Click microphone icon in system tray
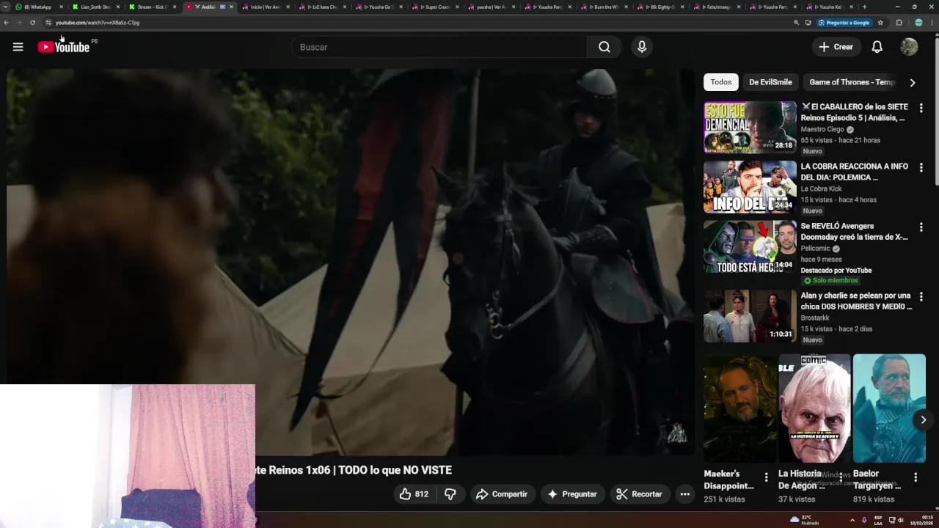 pos(864,520)
